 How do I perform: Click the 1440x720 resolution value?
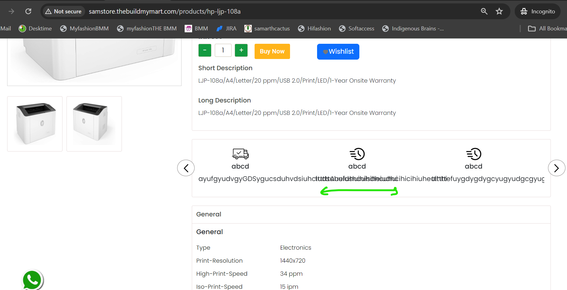click(293, 261)
